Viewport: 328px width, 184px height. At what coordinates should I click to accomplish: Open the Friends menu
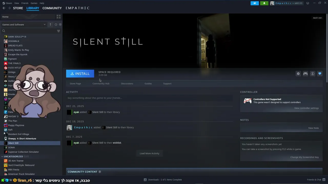click(25, 3)
